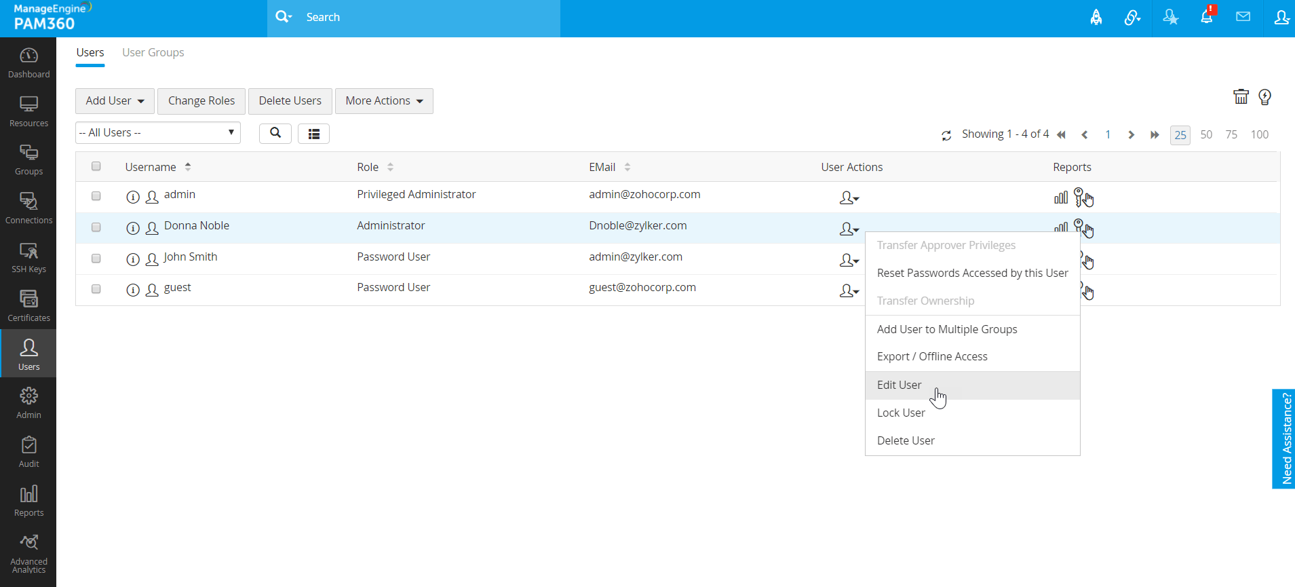Image resolution: width=1295 pixels, height=587 pixels.
Task: Select the John Smith row checkbox
Action: (x=96, y=259)
